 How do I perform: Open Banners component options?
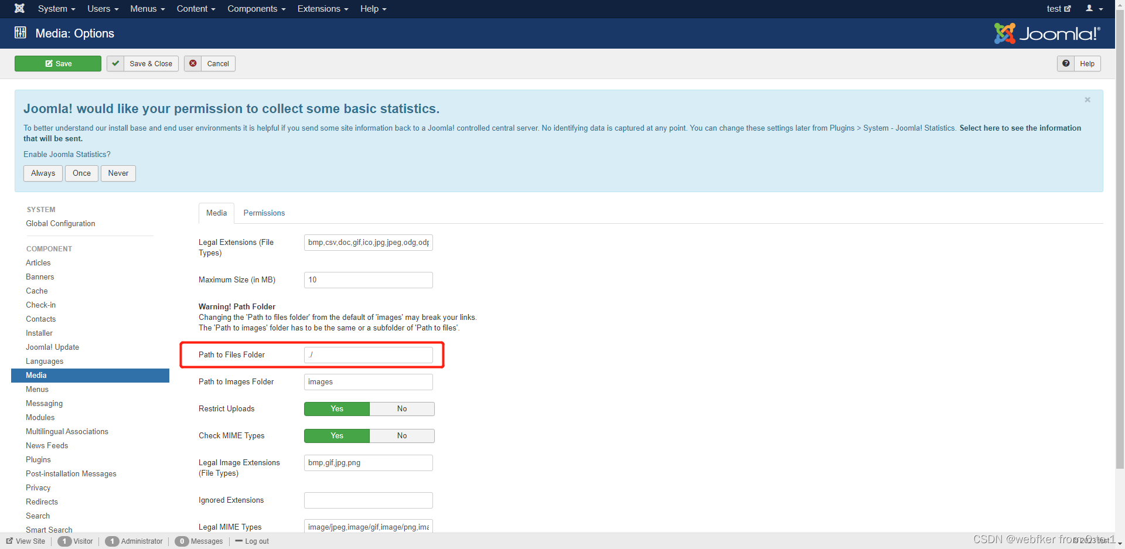[x=40, y=277]
